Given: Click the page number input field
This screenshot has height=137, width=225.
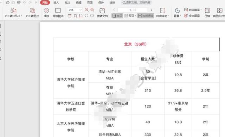Looking at the screenshot, I should (133, 10).
